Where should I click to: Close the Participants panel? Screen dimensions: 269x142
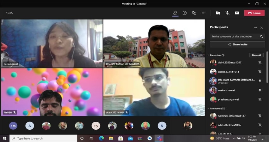pyautogui.click(x=262, y=28)
